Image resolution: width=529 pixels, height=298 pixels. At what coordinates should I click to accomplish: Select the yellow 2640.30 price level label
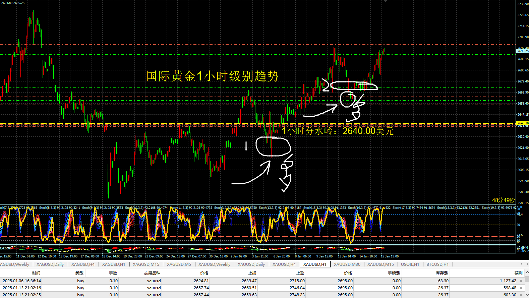pyautogui.click(x=522, y=123)
